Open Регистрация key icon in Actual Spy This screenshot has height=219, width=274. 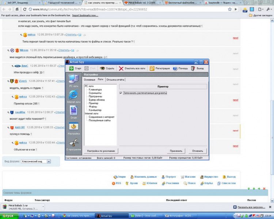(160, 68)
